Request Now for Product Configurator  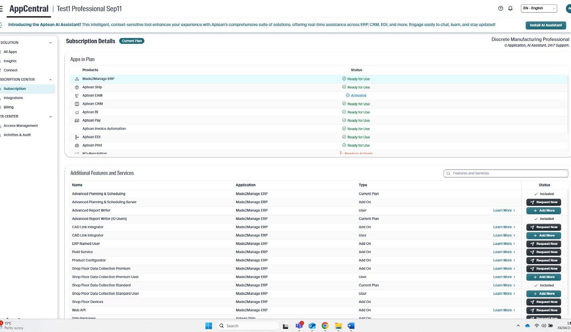pyautogui.click(x=543, y=261)
